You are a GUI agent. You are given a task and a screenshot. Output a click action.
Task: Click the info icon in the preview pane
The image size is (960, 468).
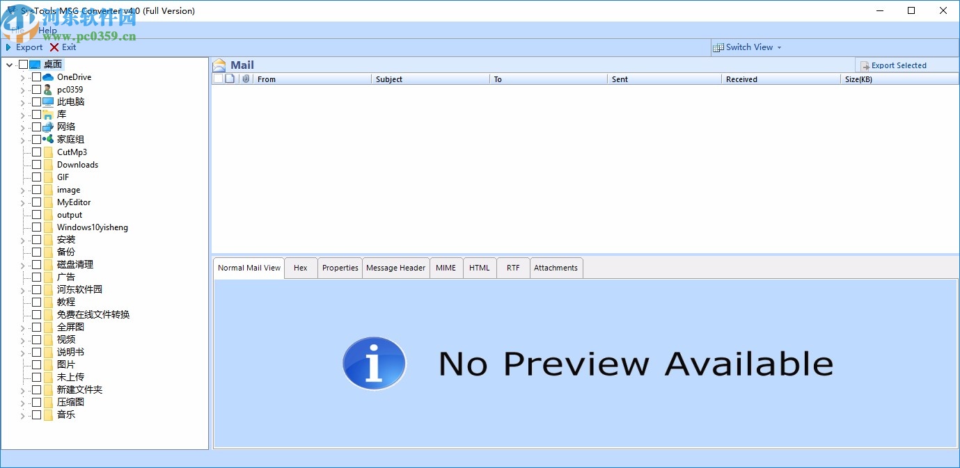click(374, 363)
